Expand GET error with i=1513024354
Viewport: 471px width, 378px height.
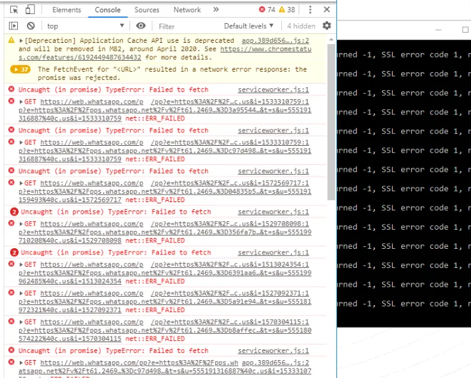click(21, 265)
